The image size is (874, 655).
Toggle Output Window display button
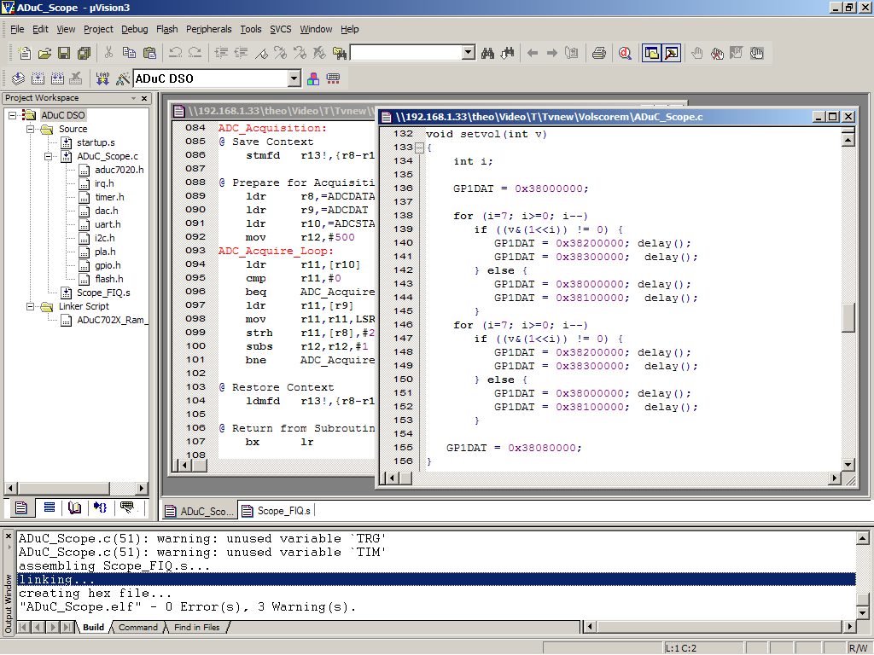[x=671, y=53]
